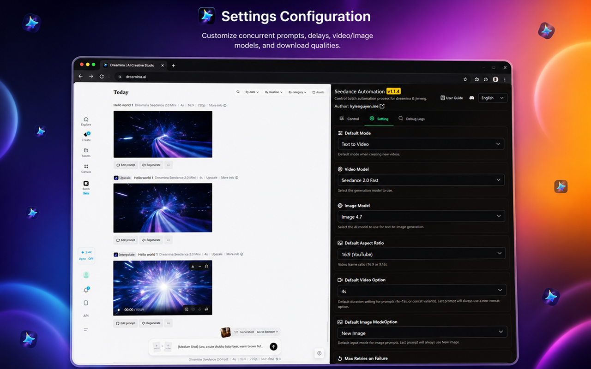This screenshot has height=369, width=591.
Task: Expand the Video Model dropdown
Action: pos(421,180)
